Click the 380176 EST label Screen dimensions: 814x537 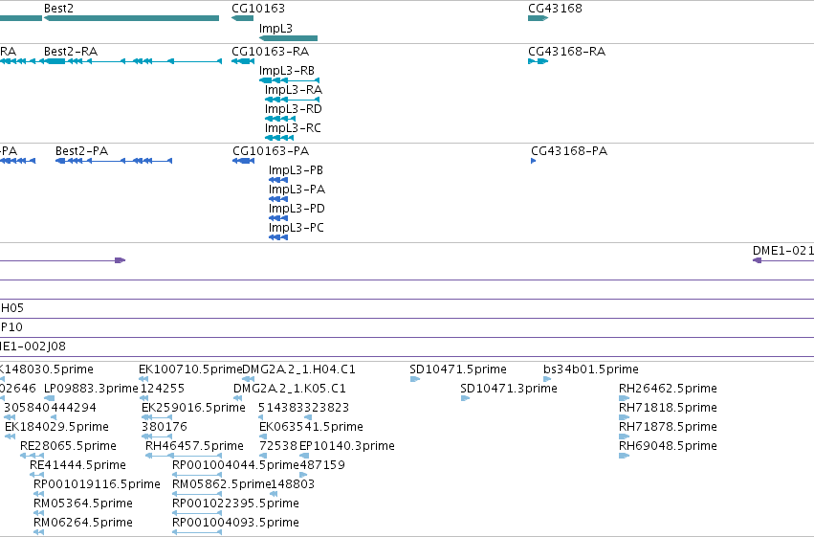point(165,427)
